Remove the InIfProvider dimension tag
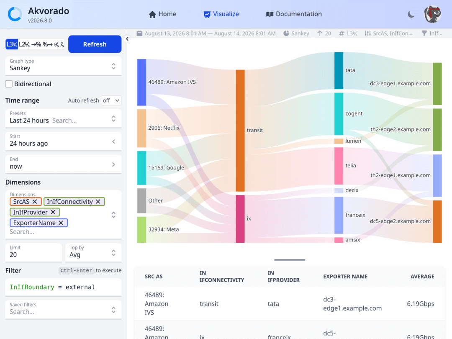Screen dimensions: 452x339 tap(53, 212)
